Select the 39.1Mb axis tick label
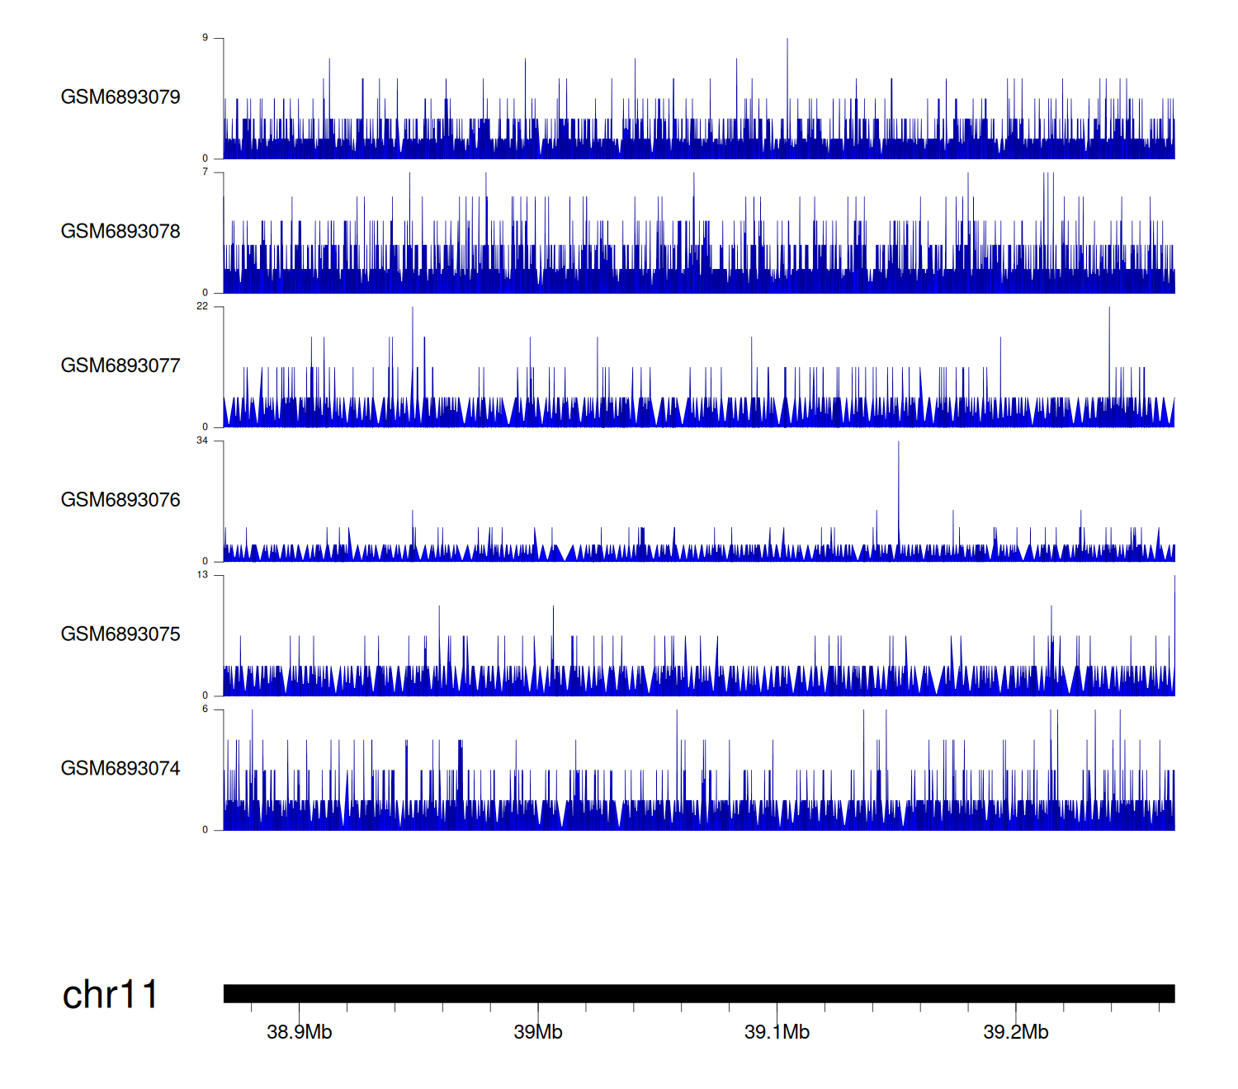This screenshot has width=1238, height=1089. 777,1032
